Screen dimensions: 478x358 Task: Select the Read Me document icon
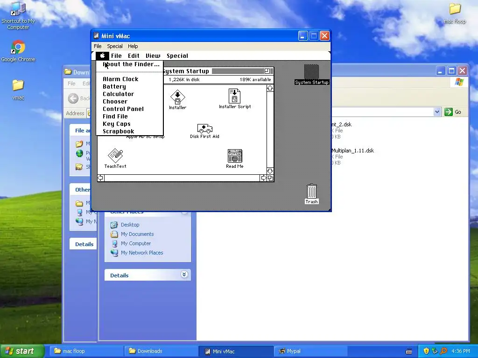coord(235,156)
